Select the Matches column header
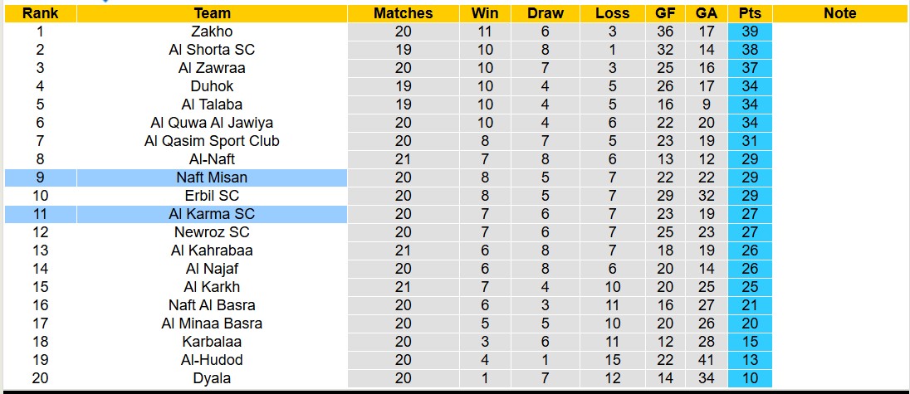The width and height of the screenshot is (910, 394). [403, 13]
